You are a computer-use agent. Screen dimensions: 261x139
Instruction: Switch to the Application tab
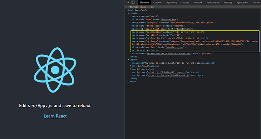[x=242, y=3]
